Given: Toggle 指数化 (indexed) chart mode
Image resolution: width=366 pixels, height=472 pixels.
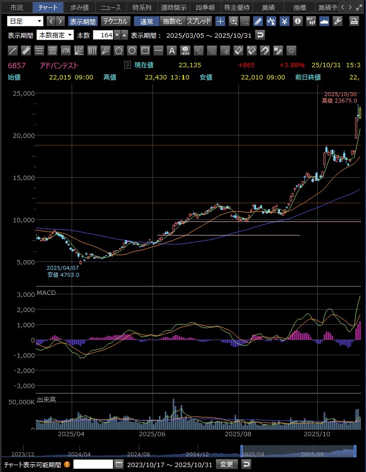Looking at the screenshot, I should point(172,21).
